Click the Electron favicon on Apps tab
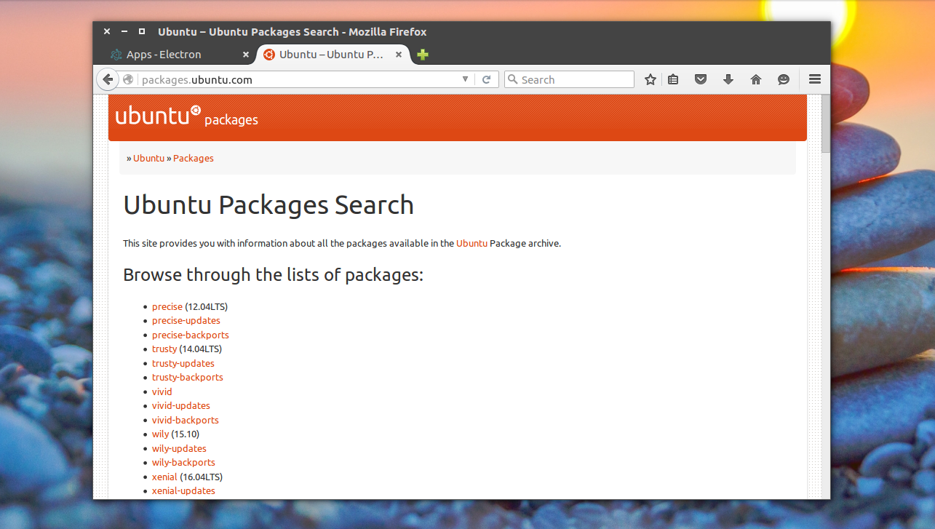The width and height of the screenshot is (935, 529). click(116, 55)
